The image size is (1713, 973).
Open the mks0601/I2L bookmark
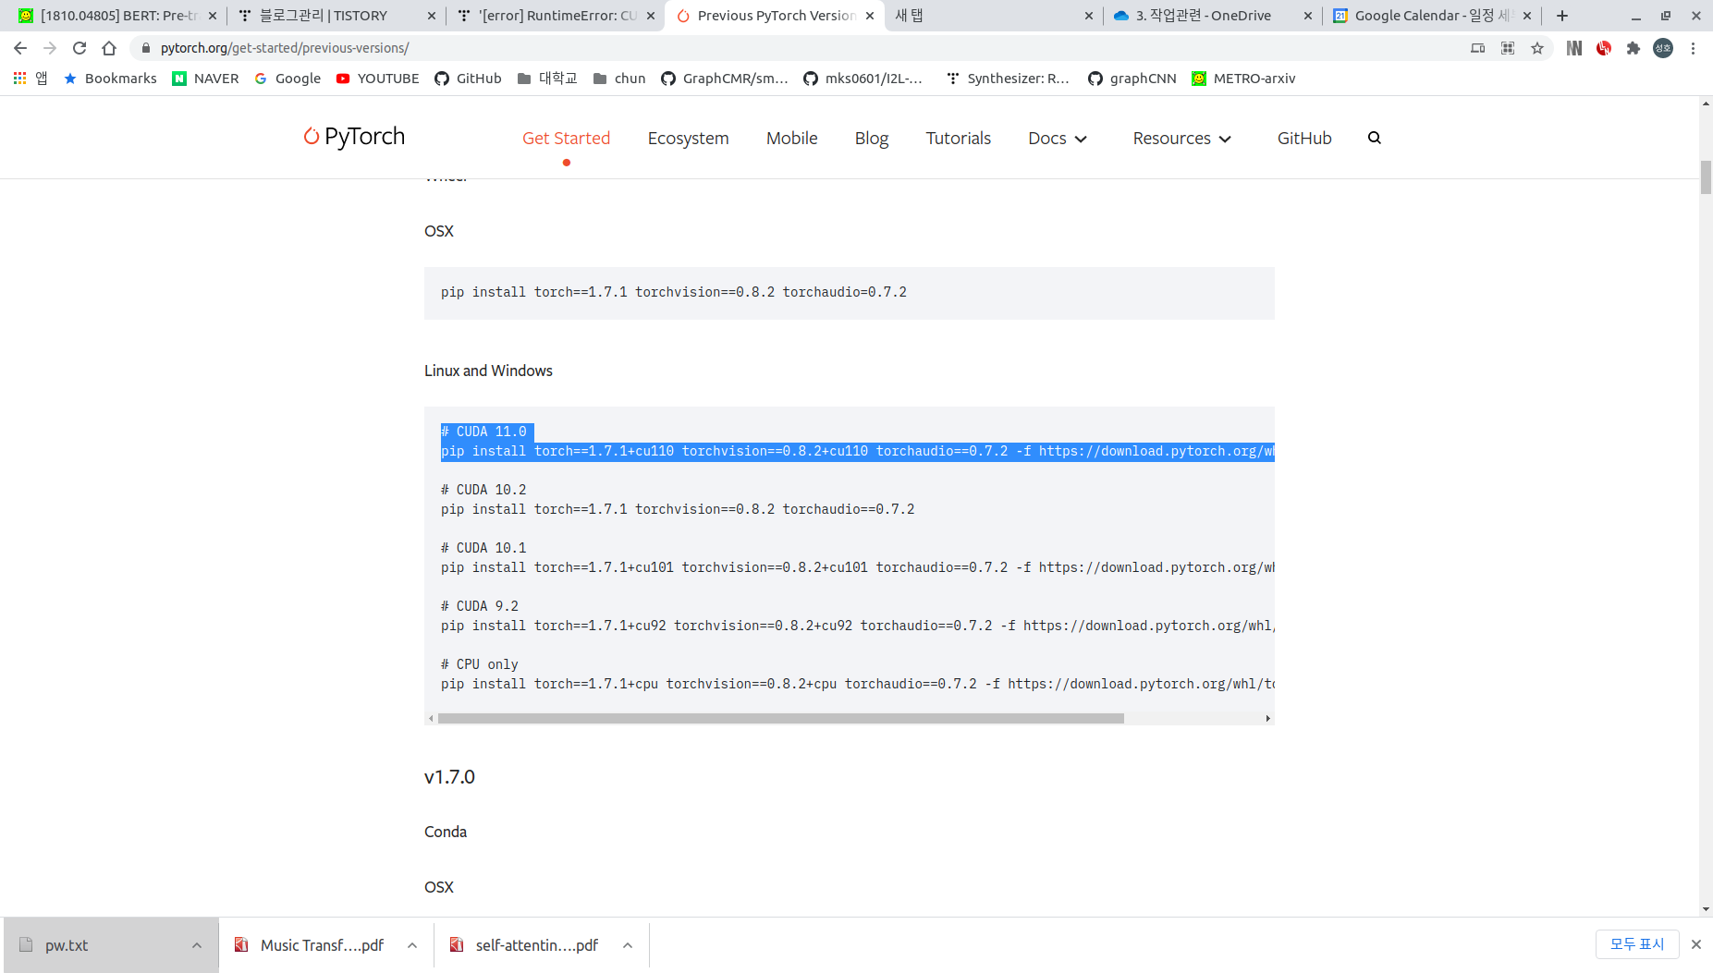[863, 79]
